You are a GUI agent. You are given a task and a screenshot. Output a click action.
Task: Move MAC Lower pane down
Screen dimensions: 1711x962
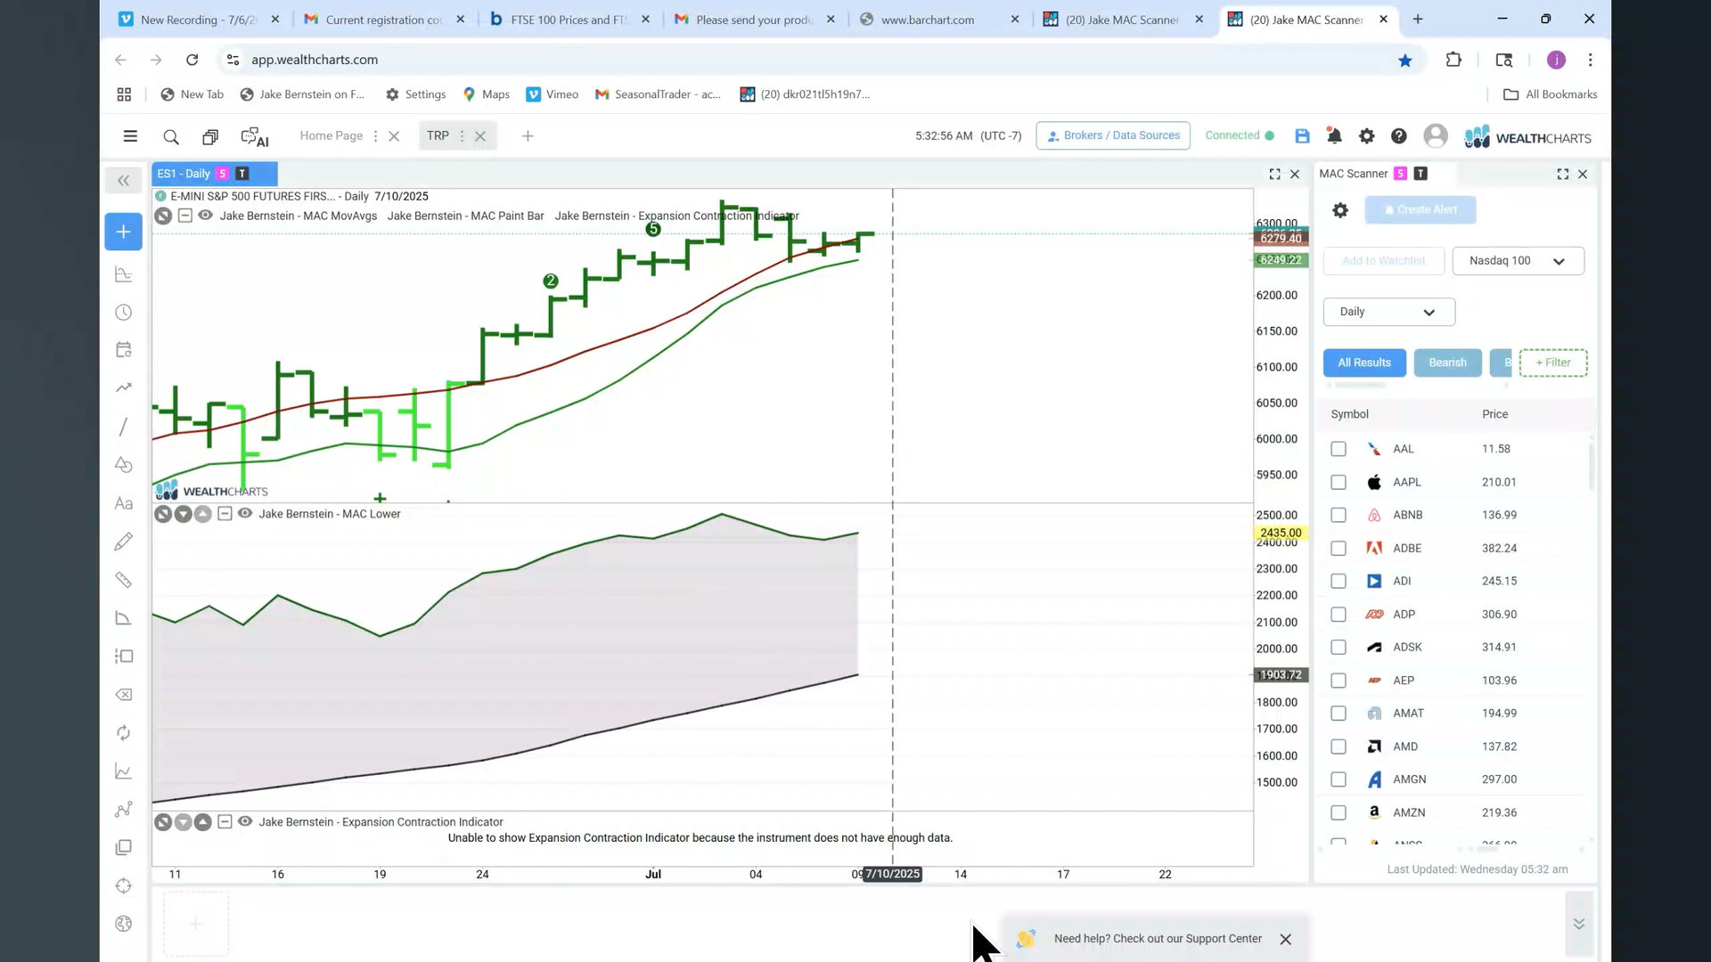[x=183, y=514]
